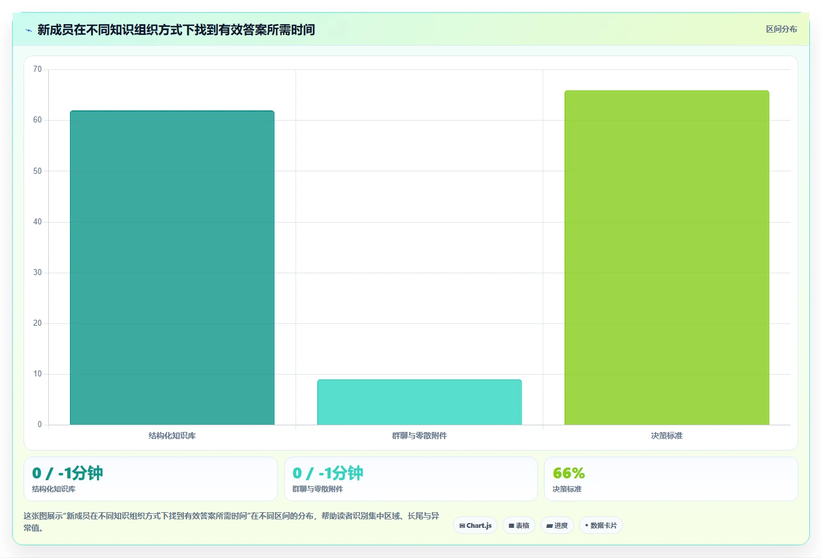The image size is (822, 558).
Task: Click the y-axis value 10
Action: (x=37, y=374)
